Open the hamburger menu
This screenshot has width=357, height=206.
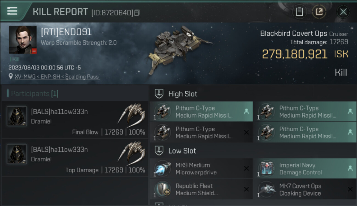[12, 11]
